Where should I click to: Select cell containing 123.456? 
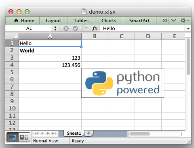pos(50,65)
